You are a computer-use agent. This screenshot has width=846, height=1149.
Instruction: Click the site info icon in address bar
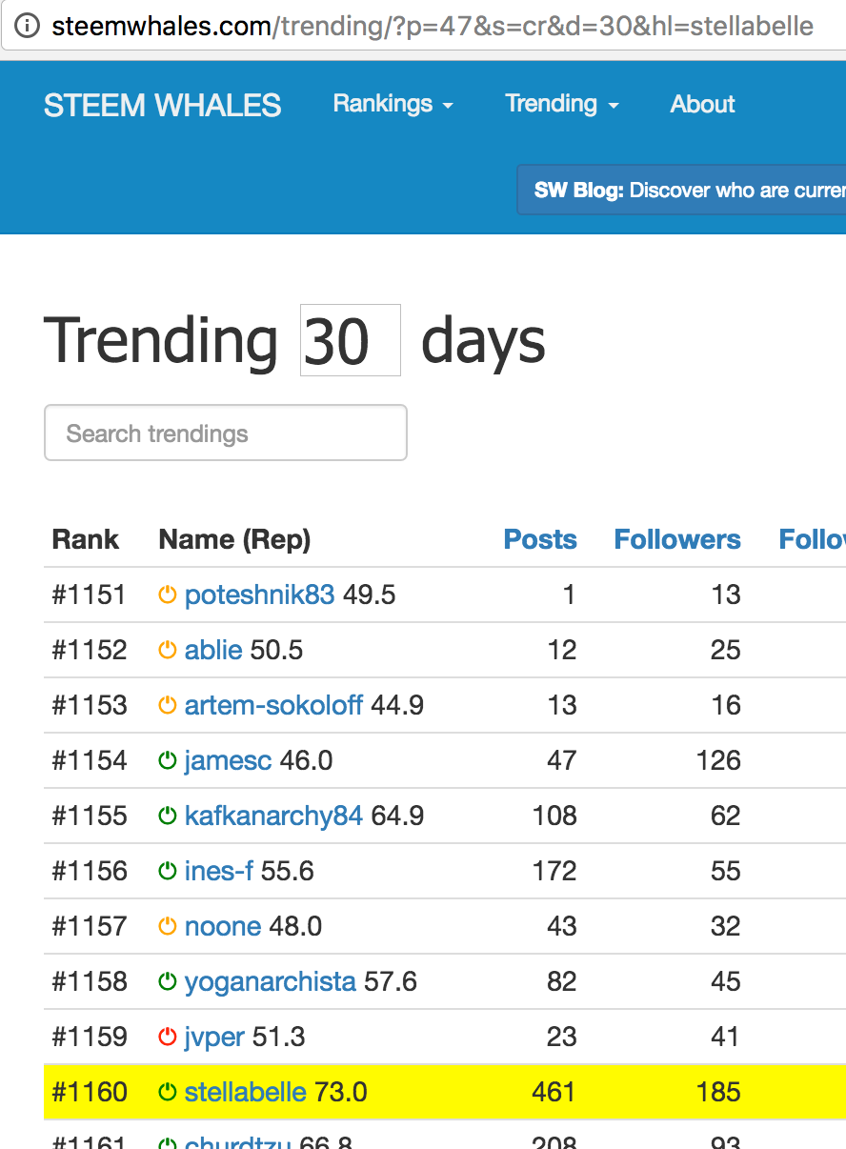point(27,26)
